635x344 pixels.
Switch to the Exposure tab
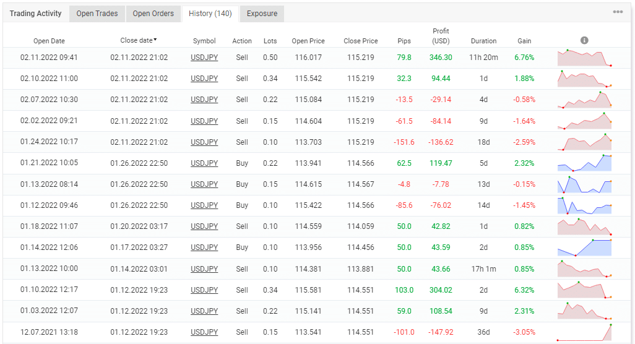pyautogui.click(x=262, y=14)
